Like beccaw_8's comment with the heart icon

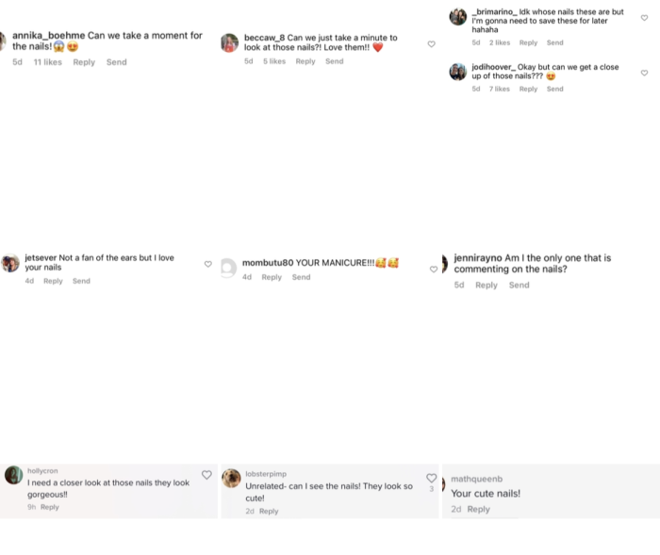coord(432,44)
